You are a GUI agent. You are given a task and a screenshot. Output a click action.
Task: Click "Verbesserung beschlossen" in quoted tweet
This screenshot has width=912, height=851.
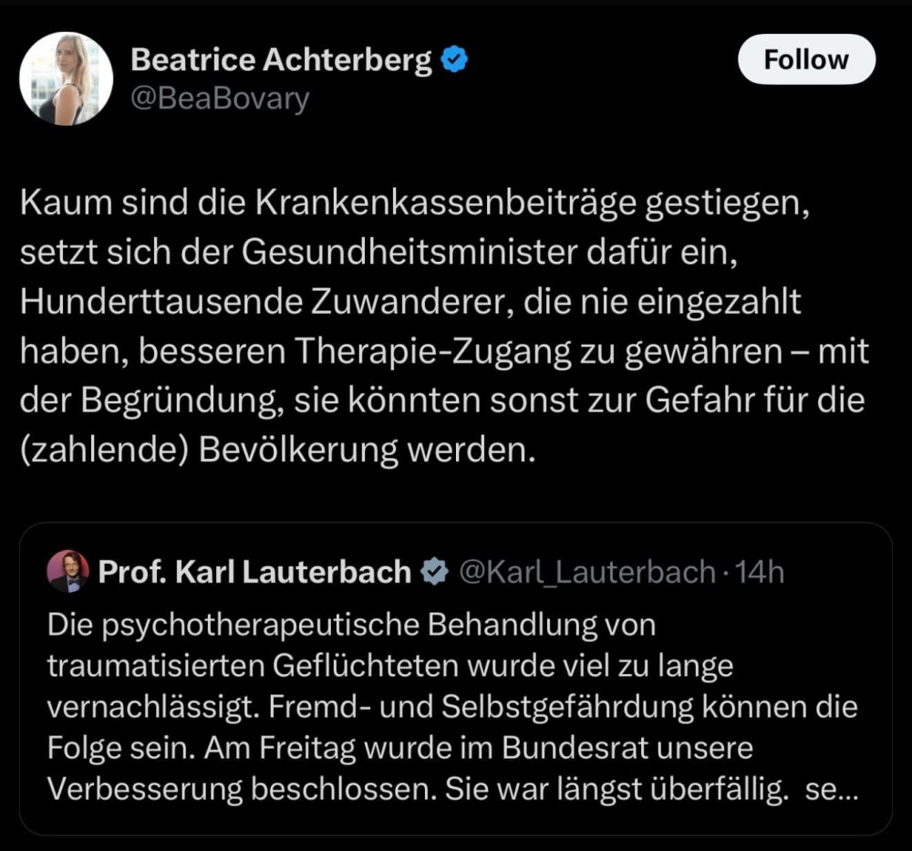242,789
